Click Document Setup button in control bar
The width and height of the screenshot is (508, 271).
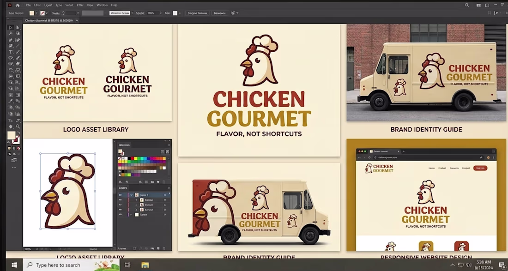[x=198, y=13]
